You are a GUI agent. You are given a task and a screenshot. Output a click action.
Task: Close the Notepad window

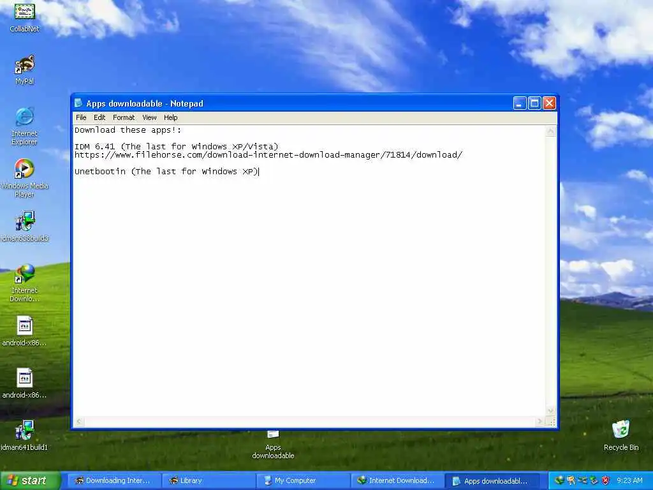coord(549,103)
